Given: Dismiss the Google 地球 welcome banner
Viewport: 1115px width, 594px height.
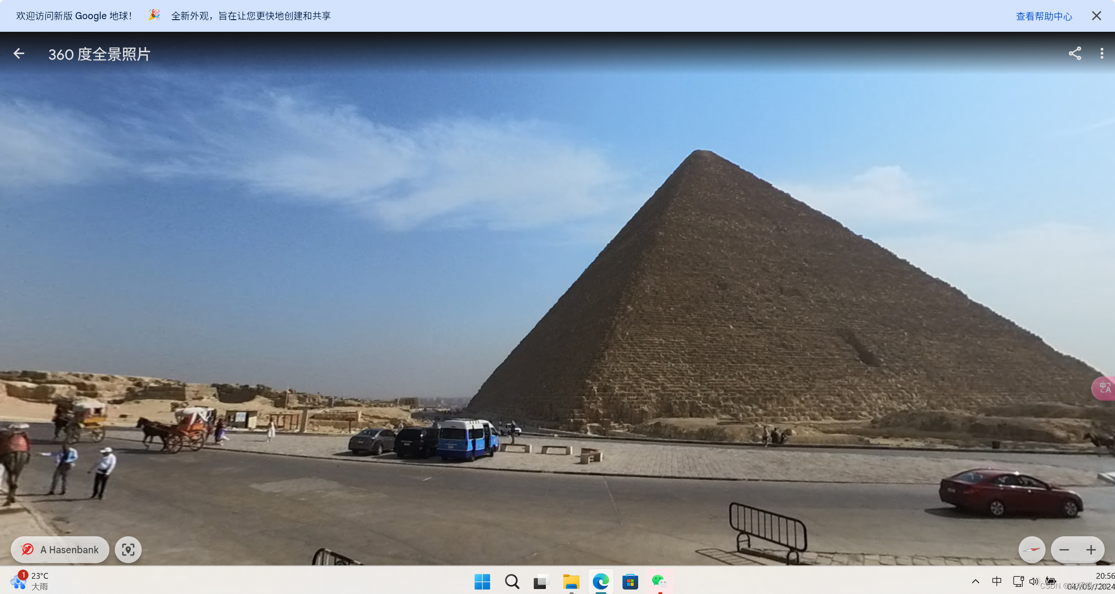Looking at the screenshot, I should coord(1096,16).
